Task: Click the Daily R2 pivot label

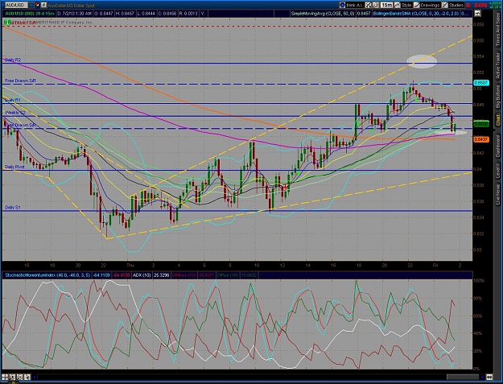Action: (13, 60)
